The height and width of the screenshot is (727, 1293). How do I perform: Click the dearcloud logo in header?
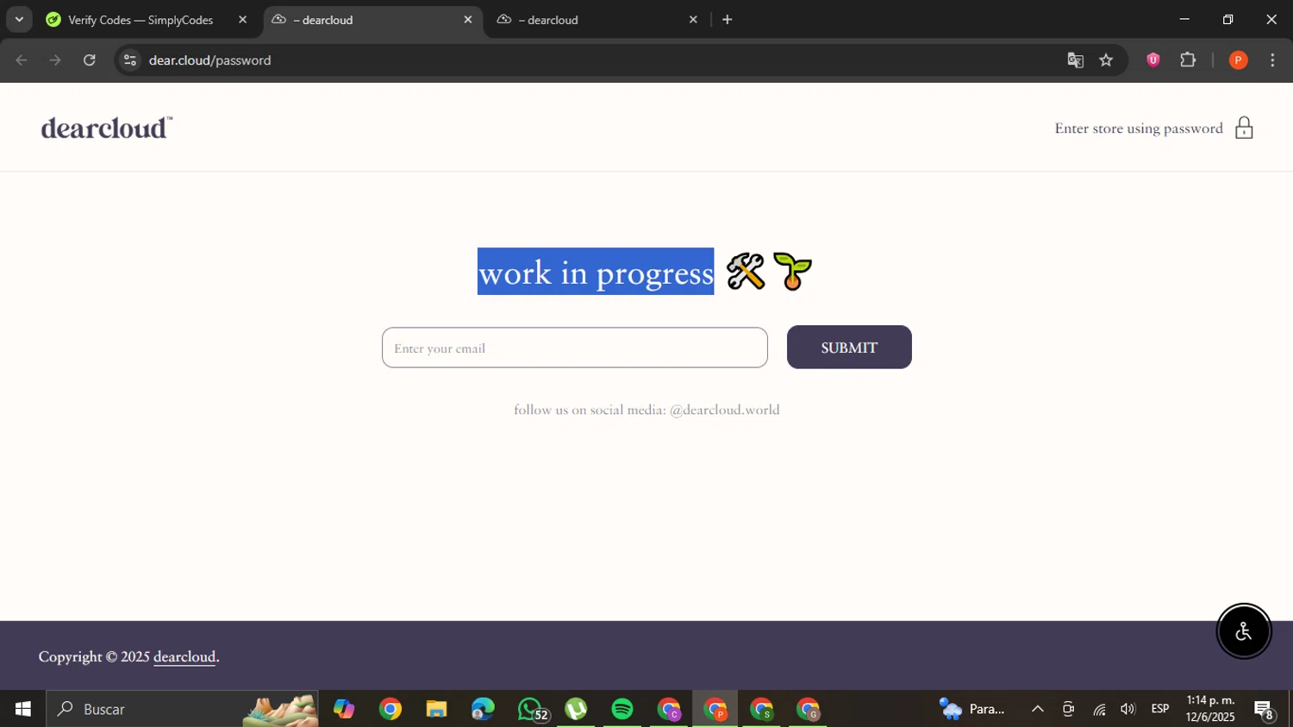[x=107, y=128]
